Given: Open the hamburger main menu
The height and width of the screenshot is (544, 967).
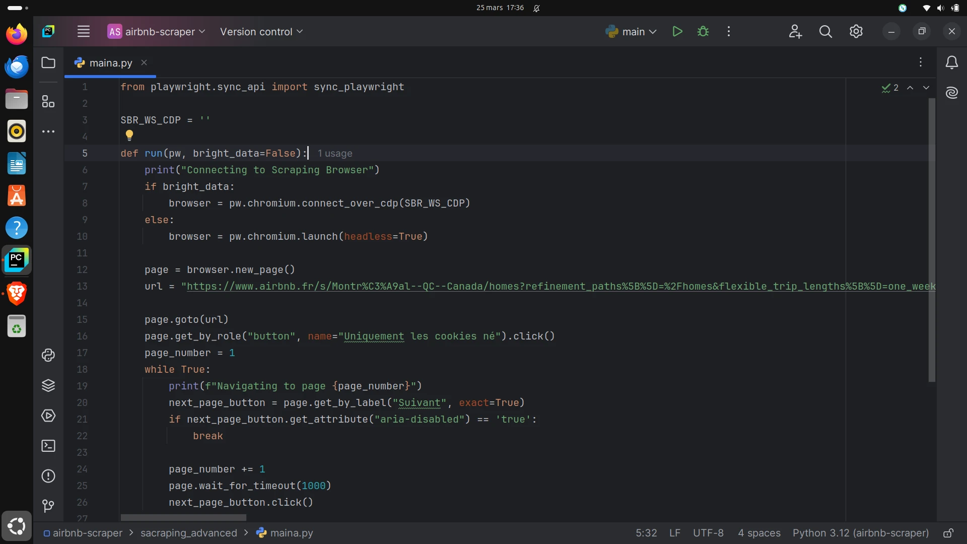Looking at the screenshot, I should coord(84,32).
